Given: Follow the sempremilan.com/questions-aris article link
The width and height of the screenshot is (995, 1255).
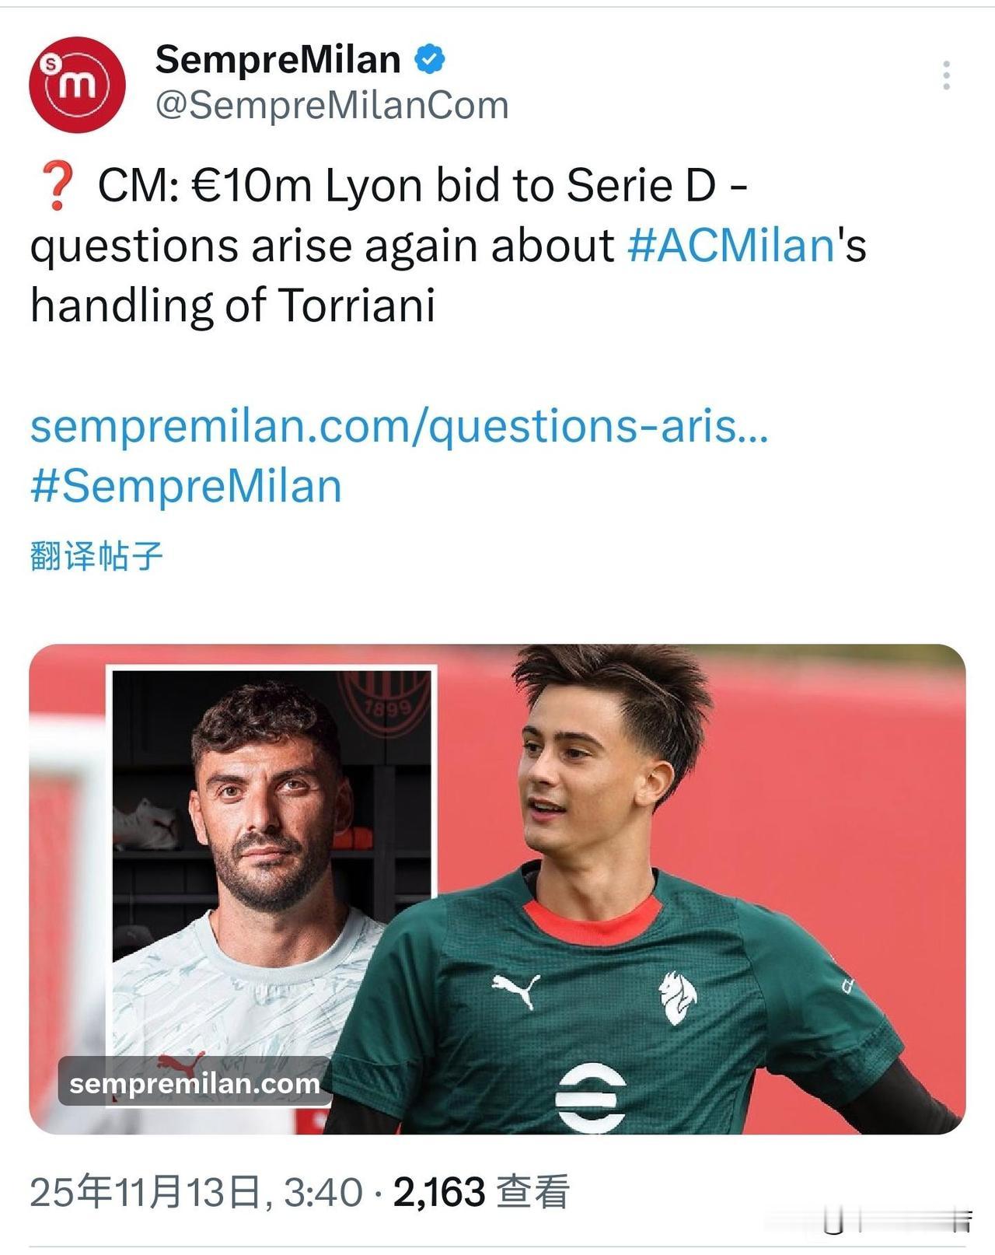Looking at the screenshot, I should (x=400, y=426).
